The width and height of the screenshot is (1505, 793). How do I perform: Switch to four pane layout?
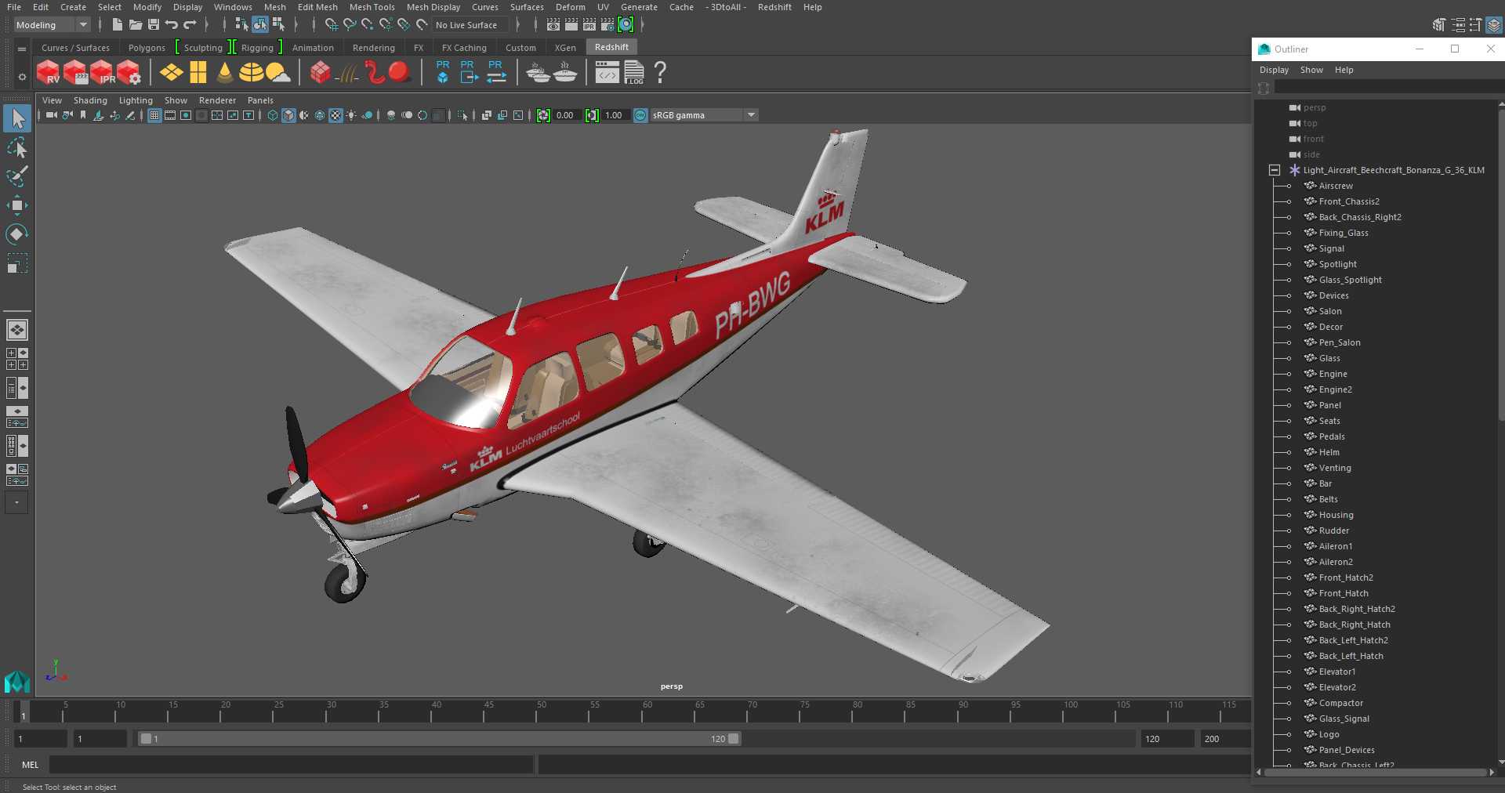point(17,359)
